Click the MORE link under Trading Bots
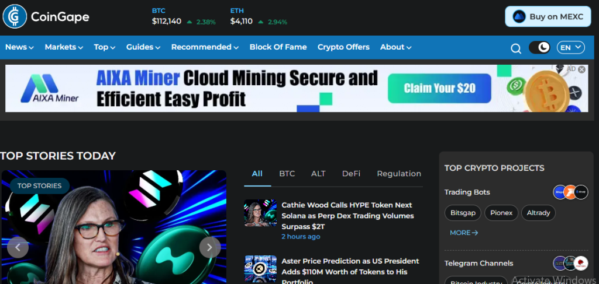This screenshot has height=284, width=599. tap(464, 233)
